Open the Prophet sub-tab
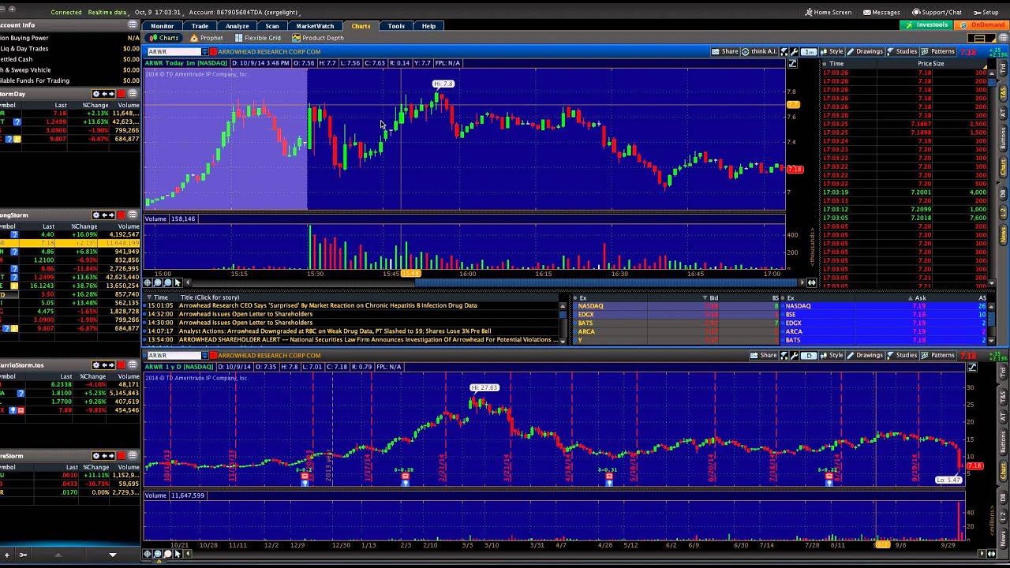 [x=207, y=38]
